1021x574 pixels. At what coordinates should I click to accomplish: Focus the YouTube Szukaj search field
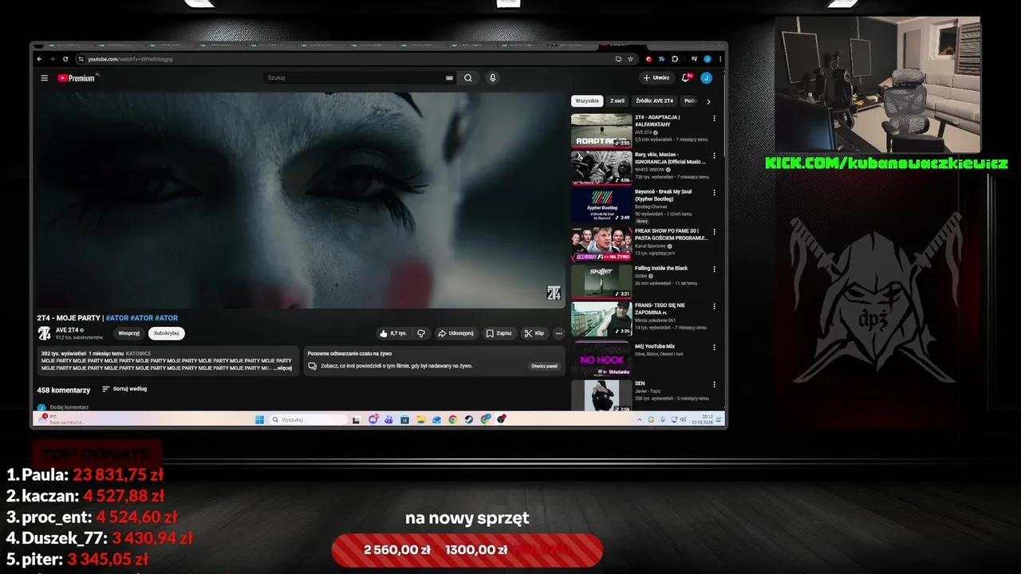pyautogui.click(x=354, y=78)
